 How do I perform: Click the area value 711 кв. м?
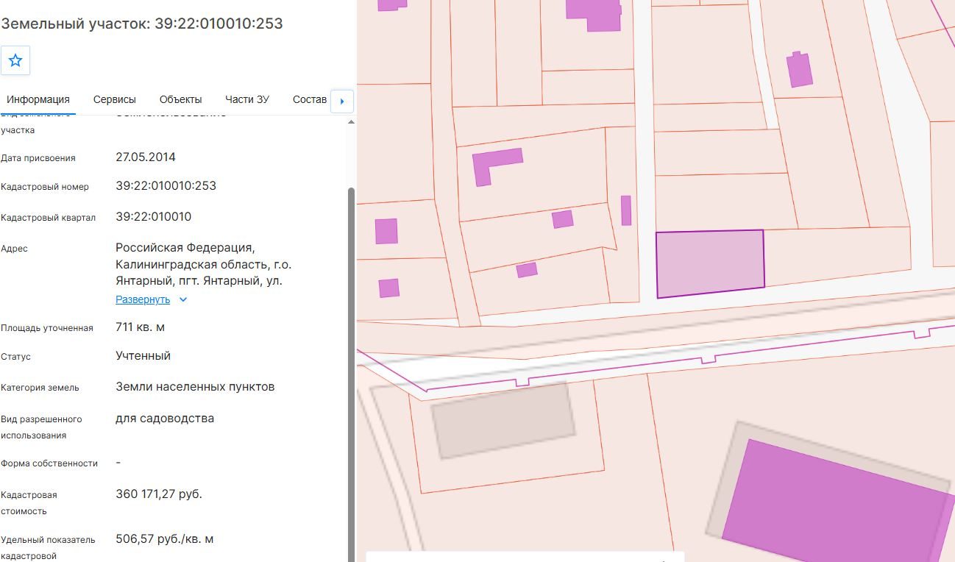point(141,327)
